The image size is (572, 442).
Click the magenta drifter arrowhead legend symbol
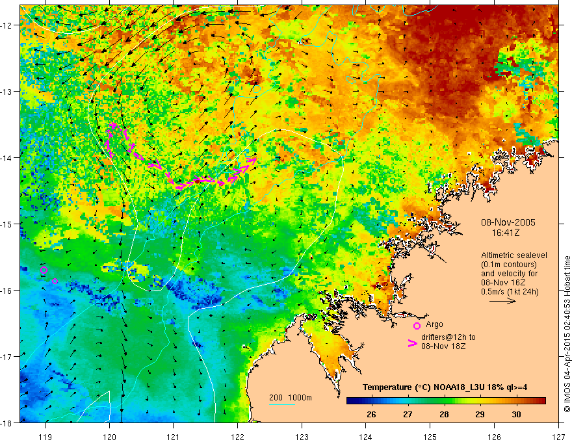[x=413, y=343]
